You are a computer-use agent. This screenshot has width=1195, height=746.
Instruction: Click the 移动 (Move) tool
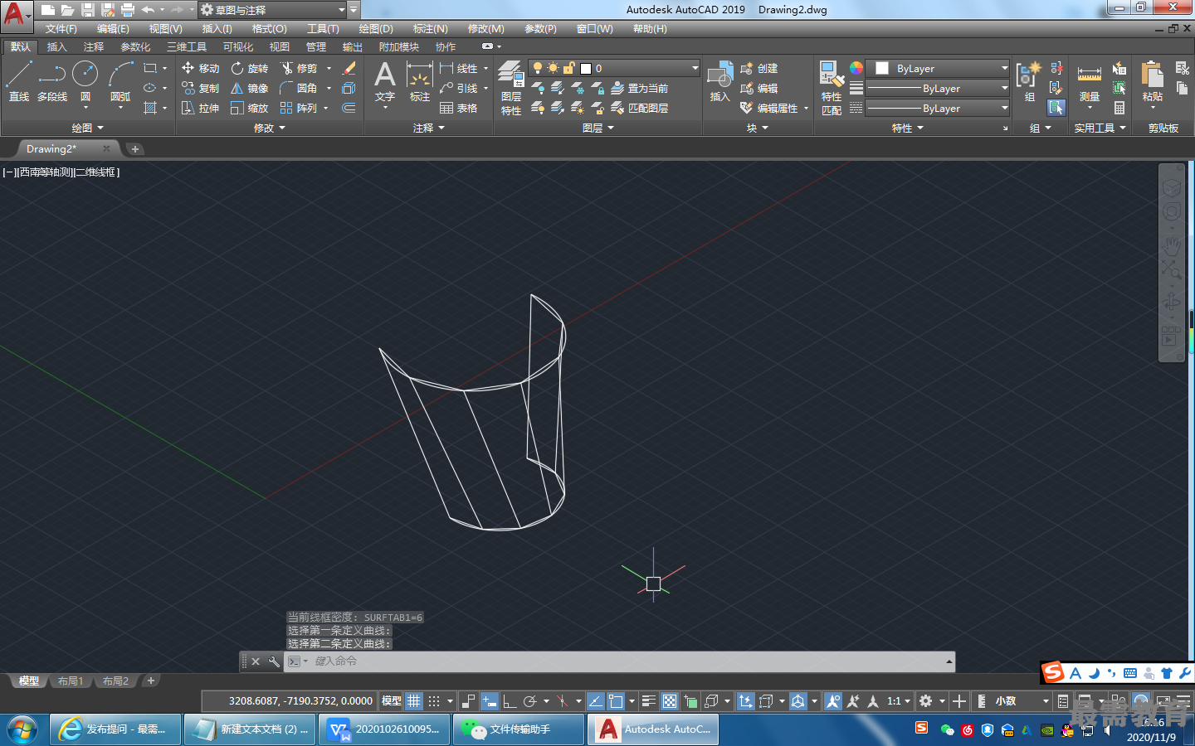tap(200, 68)
